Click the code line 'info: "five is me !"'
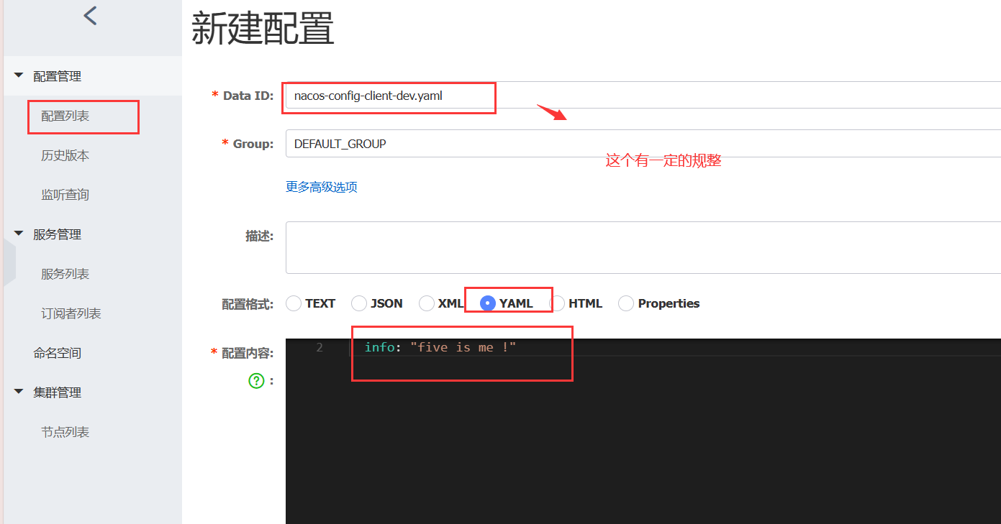The image size is (1001, 524). click(440, 347)
